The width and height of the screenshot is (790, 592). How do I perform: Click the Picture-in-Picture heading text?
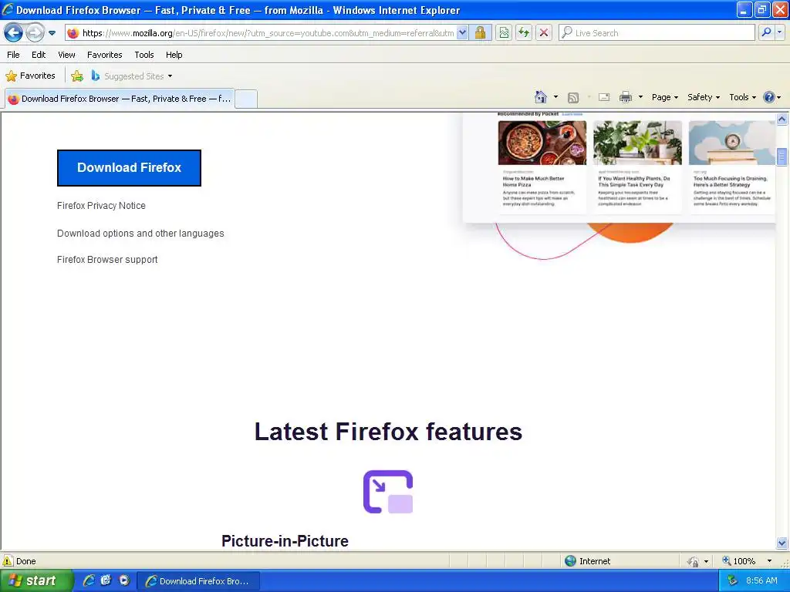pyautogui.click(x=285, y=540)
